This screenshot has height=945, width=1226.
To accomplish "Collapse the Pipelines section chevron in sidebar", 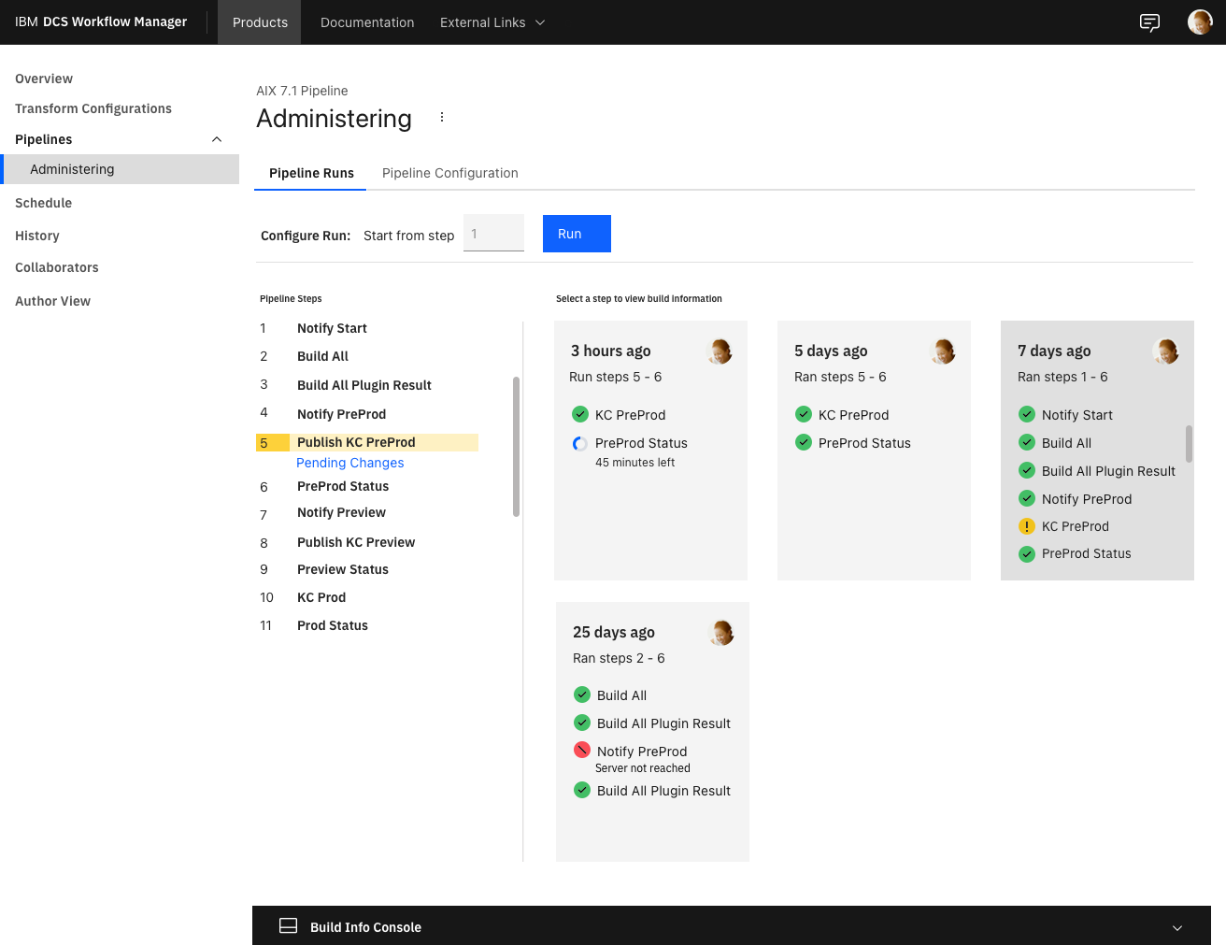I will click(217, 139).
